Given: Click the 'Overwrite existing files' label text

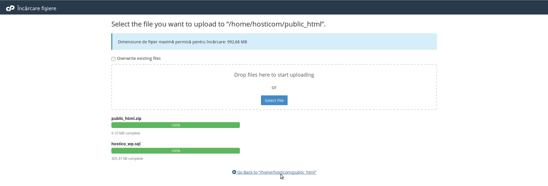Looking at the screenshot, I should (x=139, y=59).
